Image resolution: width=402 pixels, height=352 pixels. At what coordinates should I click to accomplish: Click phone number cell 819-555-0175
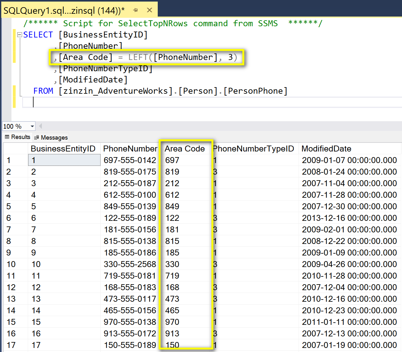pos(130,172)
